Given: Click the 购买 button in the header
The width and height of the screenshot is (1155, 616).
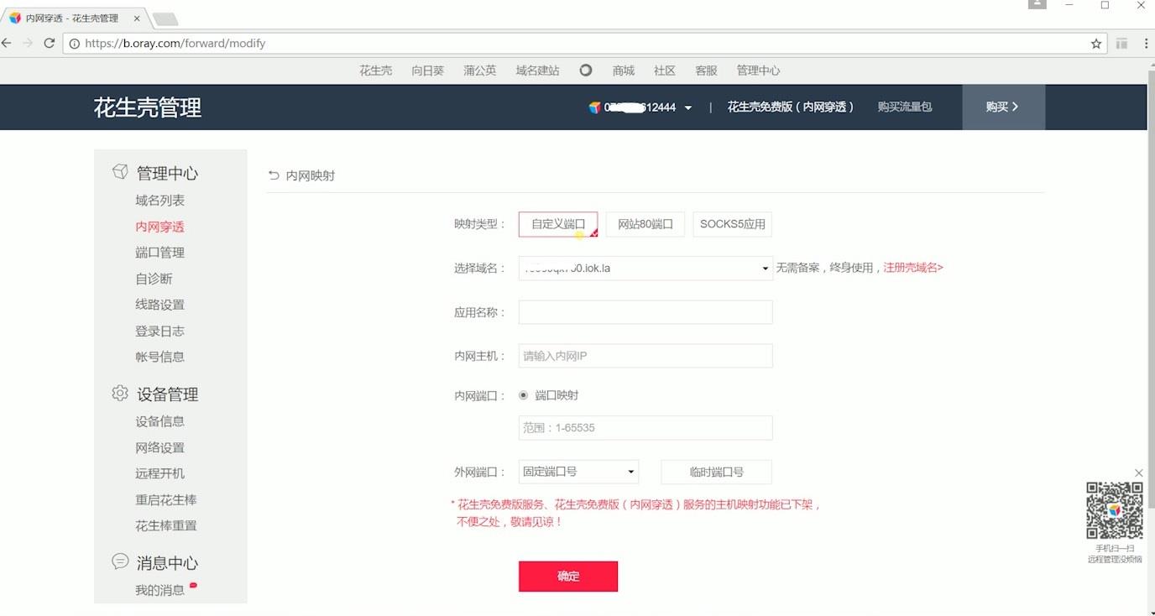Looking at the screenshot, I should pos(1003,107).
